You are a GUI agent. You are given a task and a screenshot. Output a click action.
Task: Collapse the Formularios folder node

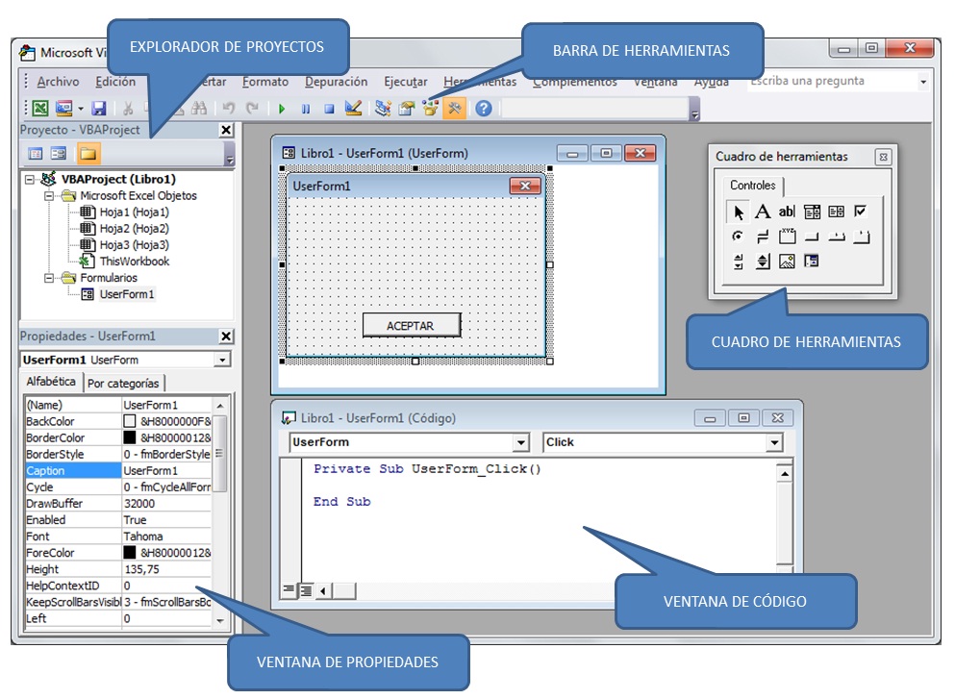pyautogui.click(x=49, y=278)
